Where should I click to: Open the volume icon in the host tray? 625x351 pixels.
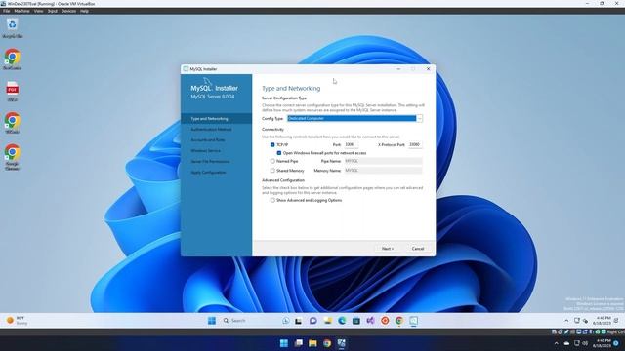[585, 343]
